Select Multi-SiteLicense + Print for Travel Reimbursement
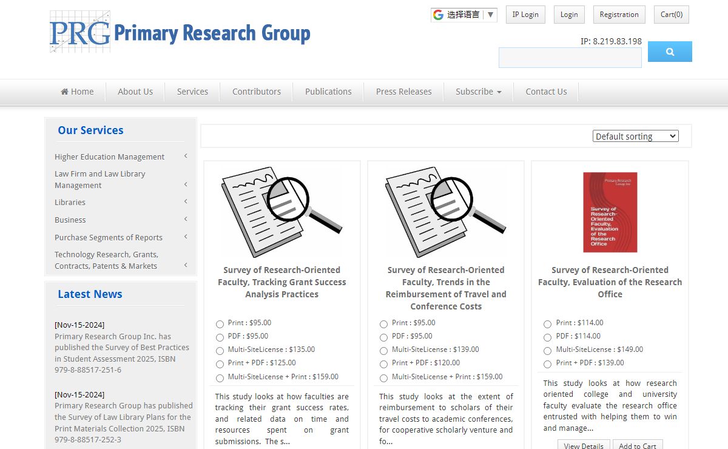728x449 pixels. [x=383, y=378]
